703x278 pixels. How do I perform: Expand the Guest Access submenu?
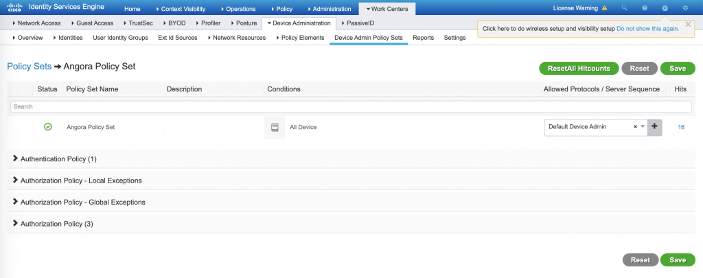[x=92, y=23]
